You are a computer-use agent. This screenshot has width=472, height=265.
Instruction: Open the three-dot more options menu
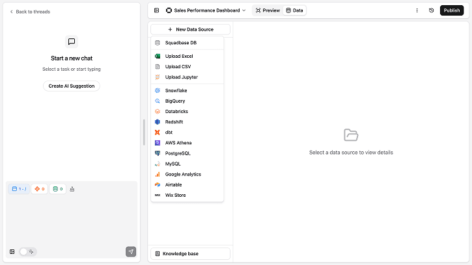click(x=417, y=10)
